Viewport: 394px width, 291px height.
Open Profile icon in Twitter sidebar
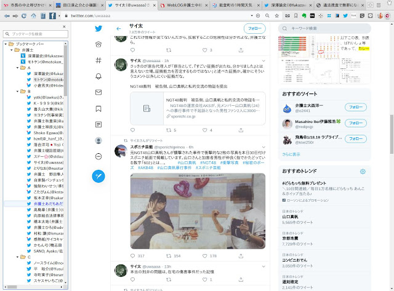point(98,141)
